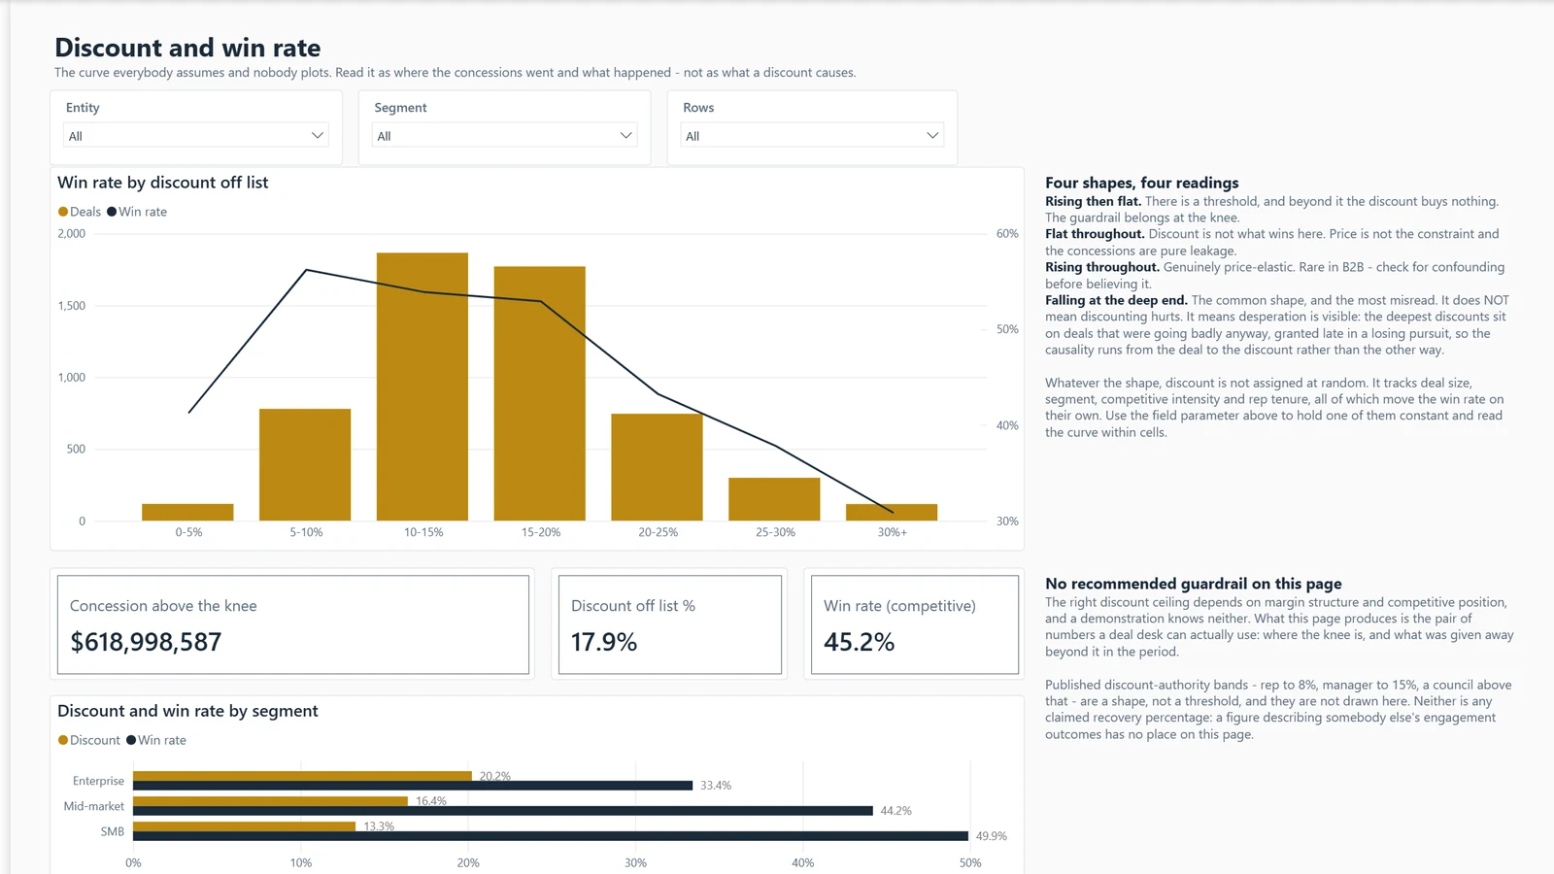
Task: Click the 'Falling at the deep end.' bold text
Action: [x=1117, y=300]
